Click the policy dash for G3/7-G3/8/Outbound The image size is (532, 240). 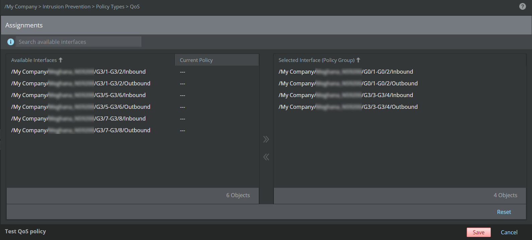(x=182, y=131)
